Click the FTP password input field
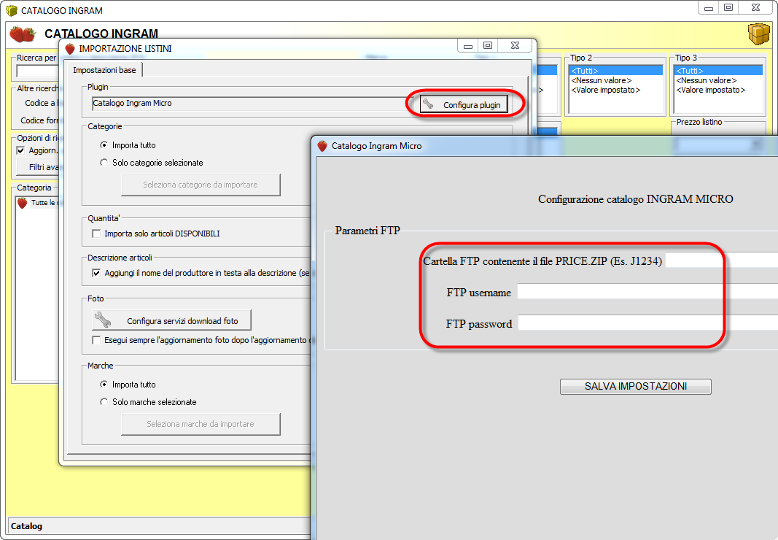The width and height of the screenshot is (778, 540). click(648, 323)
